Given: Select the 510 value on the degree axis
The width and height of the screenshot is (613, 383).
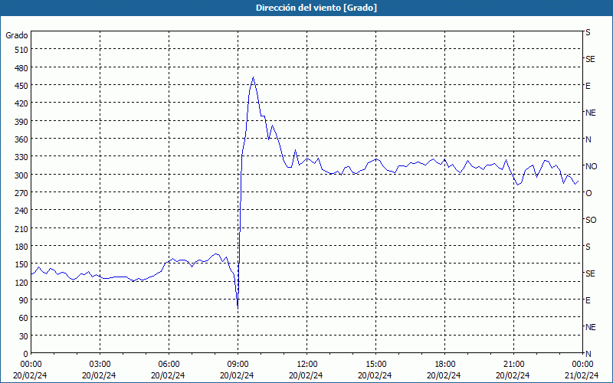Looking at the screenshot, I should (x=21, y=50).
